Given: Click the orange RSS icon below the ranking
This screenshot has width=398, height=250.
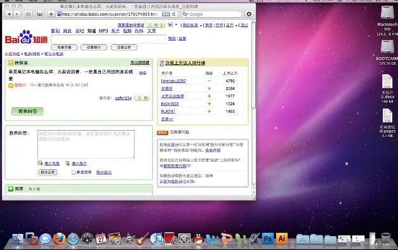Looking at the screenshot, I should point(163,133).
